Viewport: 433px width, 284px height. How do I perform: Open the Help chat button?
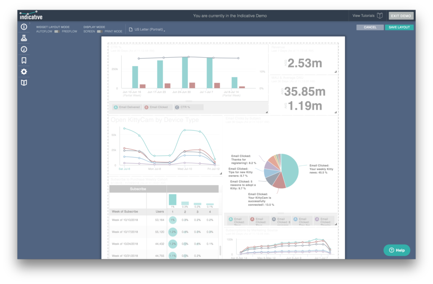click(x=397, y=250)
